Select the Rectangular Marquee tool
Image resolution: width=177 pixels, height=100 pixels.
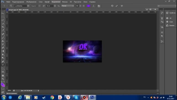(3, 17)
